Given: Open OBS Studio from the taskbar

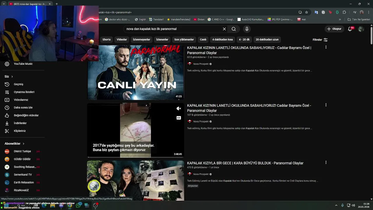Looking at the screenshot, I should pyautogui.click(x=95, y=205).
